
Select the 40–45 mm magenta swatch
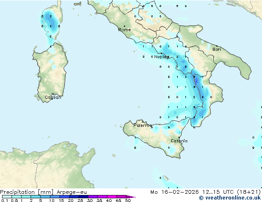tap(112, 197)
